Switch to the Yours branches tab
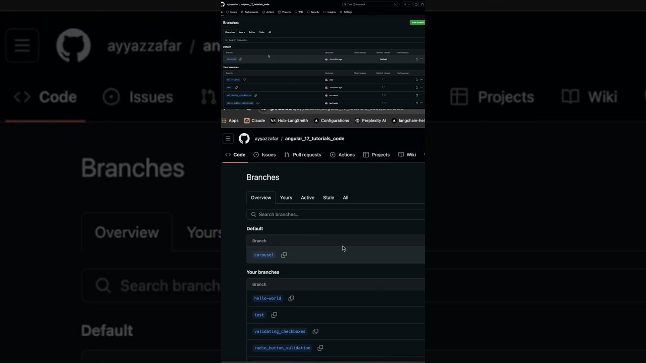 click(286, 198)
